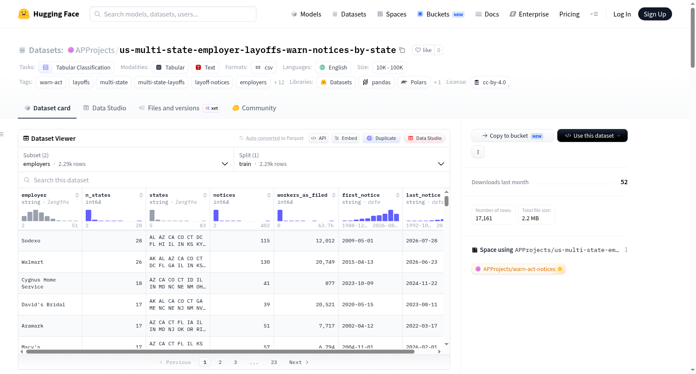
Task: Open the Community tab
Action: [254, 108]
